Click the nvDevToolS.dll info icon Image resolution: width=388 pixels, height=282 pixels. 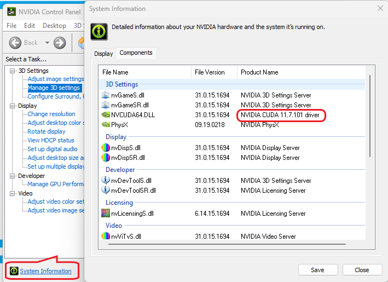[x=106, y=181]
